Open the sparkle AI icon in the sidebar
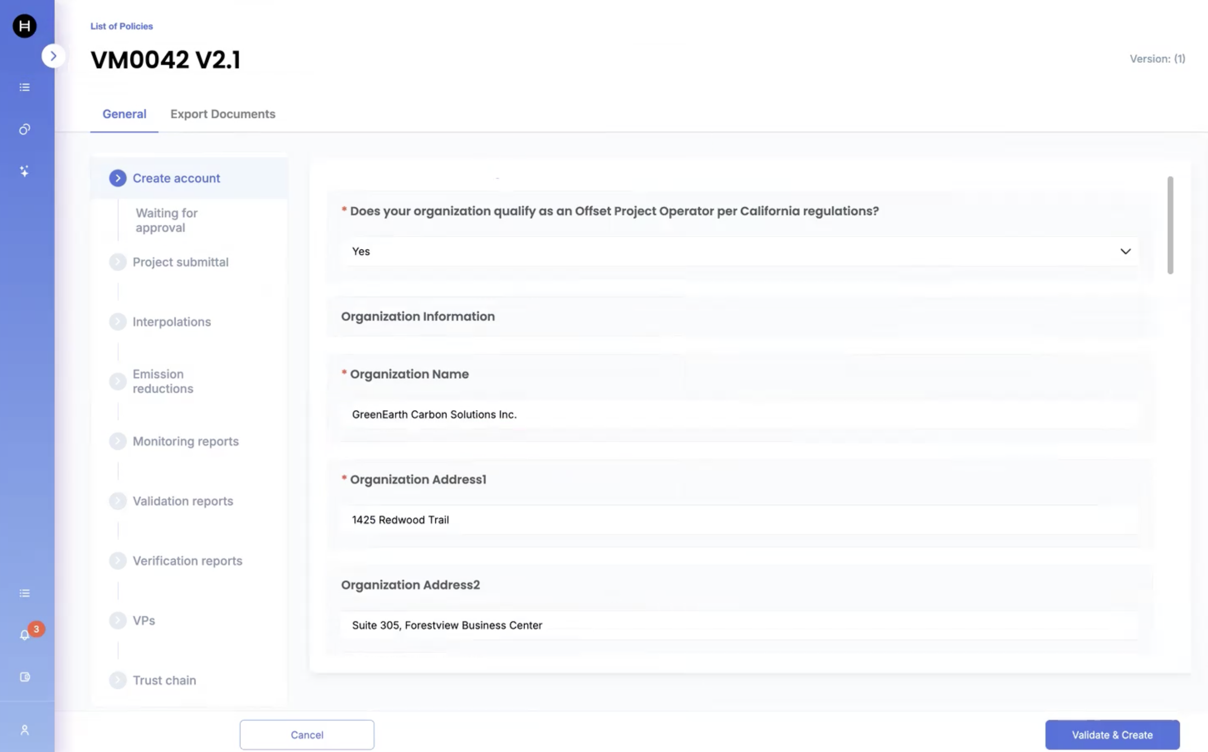 tap(24, 171)
